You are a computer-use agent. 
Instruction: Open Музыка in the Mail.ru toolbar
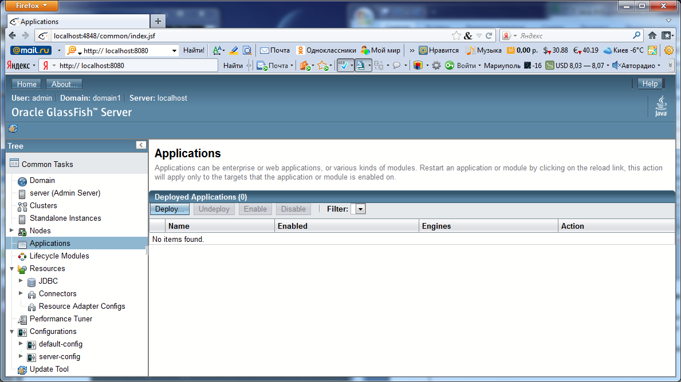pos(483,51)
